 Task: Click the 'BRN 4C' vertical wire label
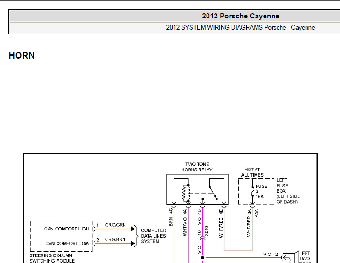tap(171, 217)
